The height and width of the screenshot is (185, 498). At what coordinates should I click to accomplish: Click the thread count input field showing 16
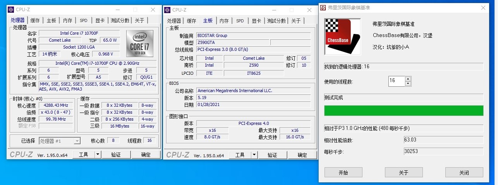click(x=397, y=81)
